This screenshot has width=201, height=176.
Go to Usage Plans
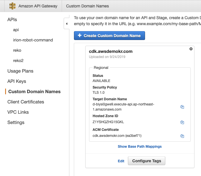pos(20,71)
